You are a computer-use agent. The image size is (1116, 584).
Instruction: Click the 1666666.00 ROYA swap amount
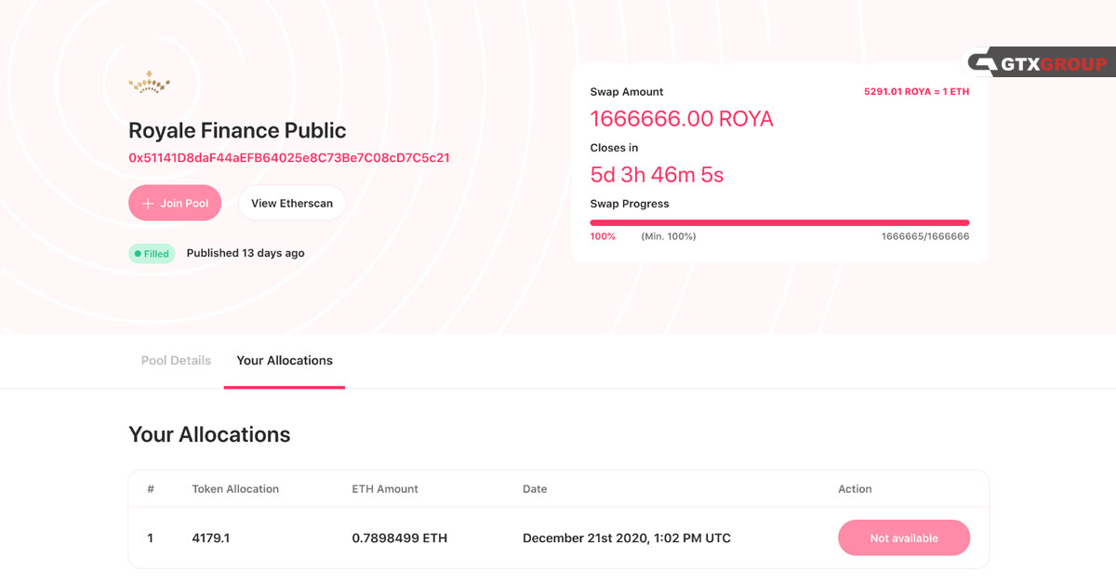pos(682,119)
